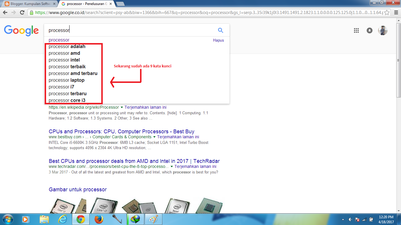The height and width of the screenshot is (225, 401).
Task: Click Terjemahkan laman ini for TechRadar
Action: 196,167
